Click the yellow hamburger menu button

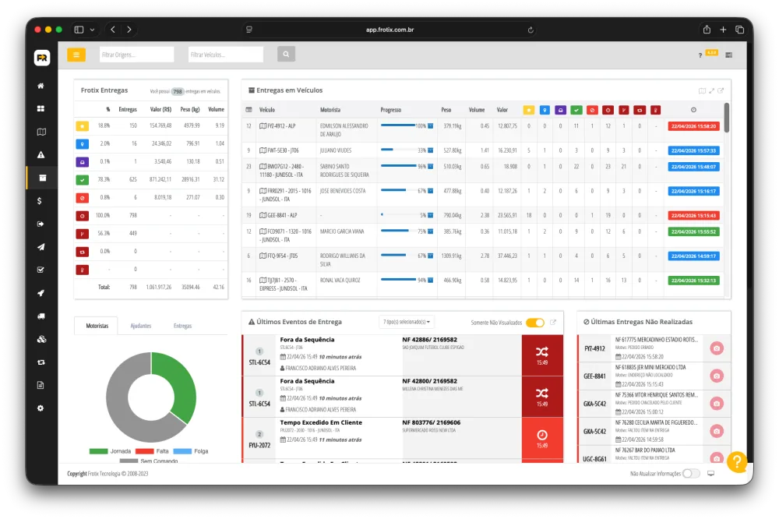[x=76, y=55]
